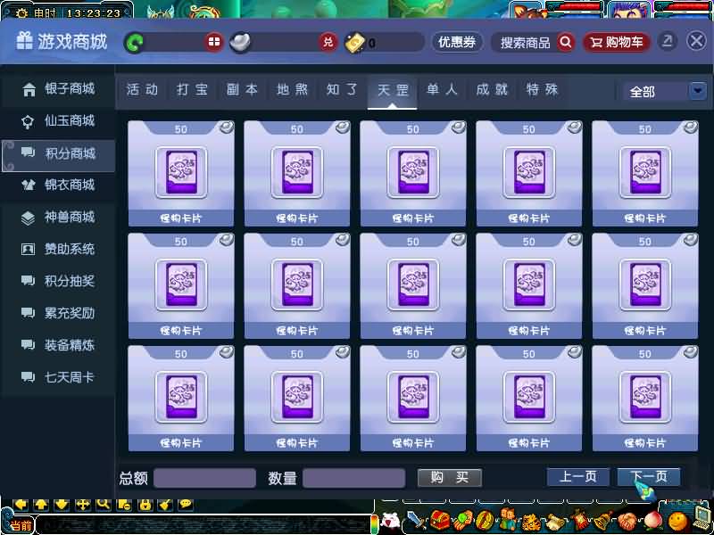Click the magnifier icon in 搜索商品
This screenshot has width=714, height=535.
click(x=565, y=42)
